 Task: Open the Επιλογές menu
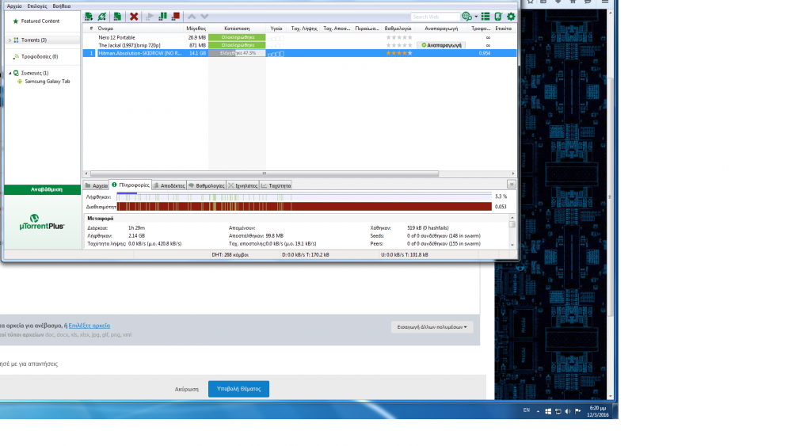[x=37, y=6]
